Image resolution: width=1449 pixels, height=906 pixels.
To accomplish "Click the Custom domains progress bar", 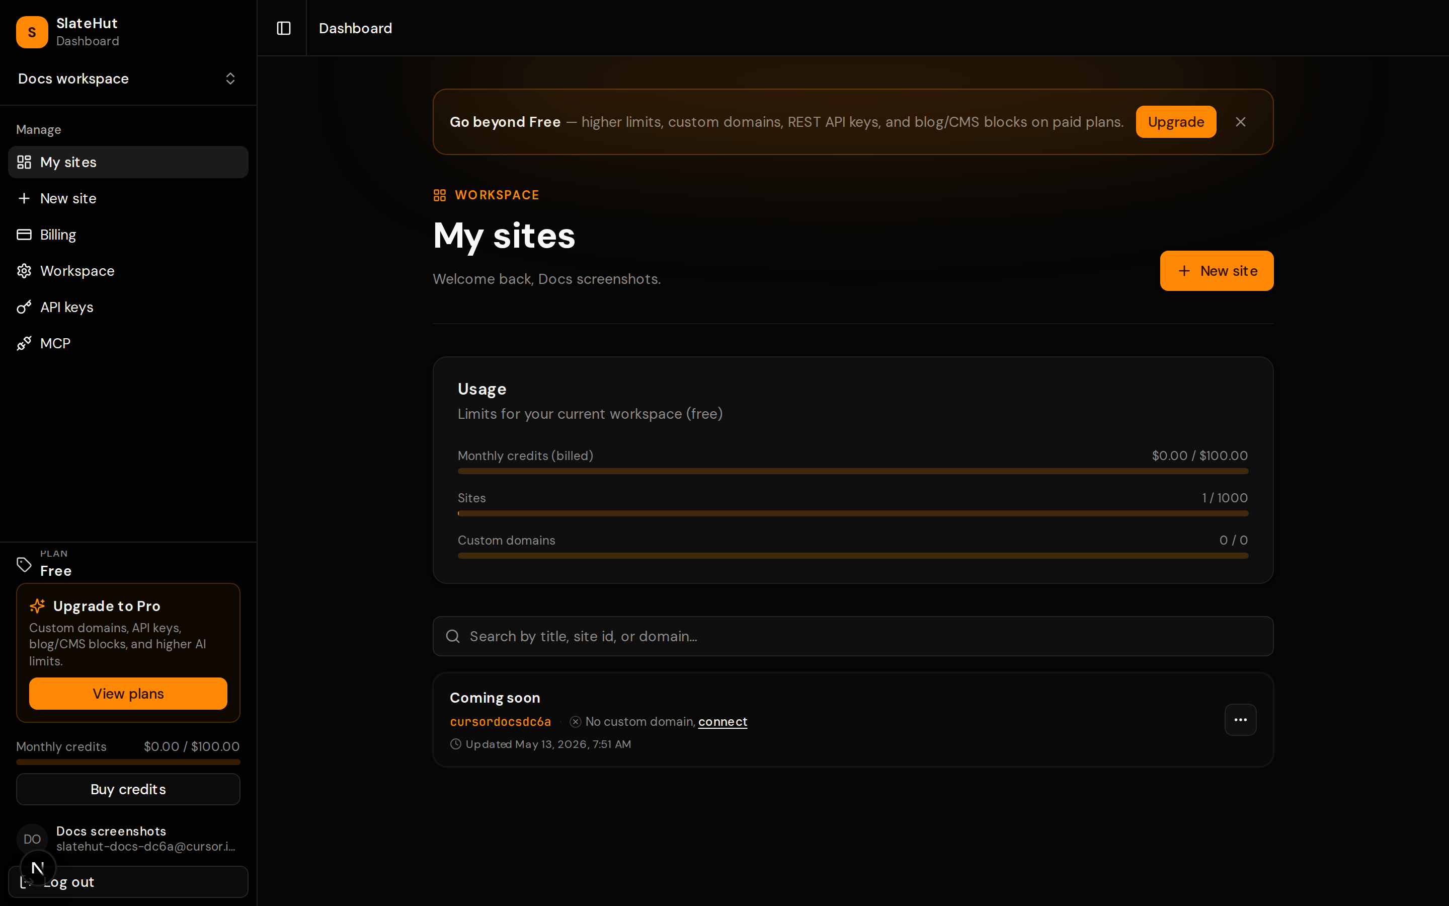I will pos(853,556).
